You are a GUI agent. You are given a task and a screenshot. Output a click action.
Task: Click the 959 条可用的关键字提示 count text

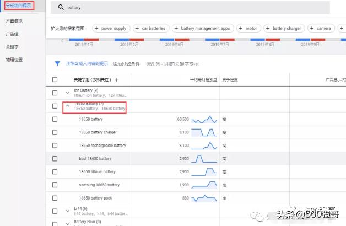(x=172, y=64)
